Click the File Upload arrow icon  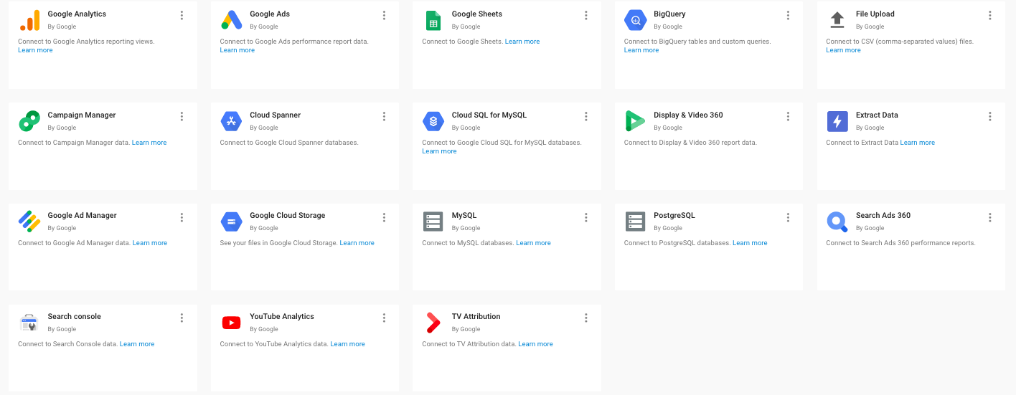[837, 20]
